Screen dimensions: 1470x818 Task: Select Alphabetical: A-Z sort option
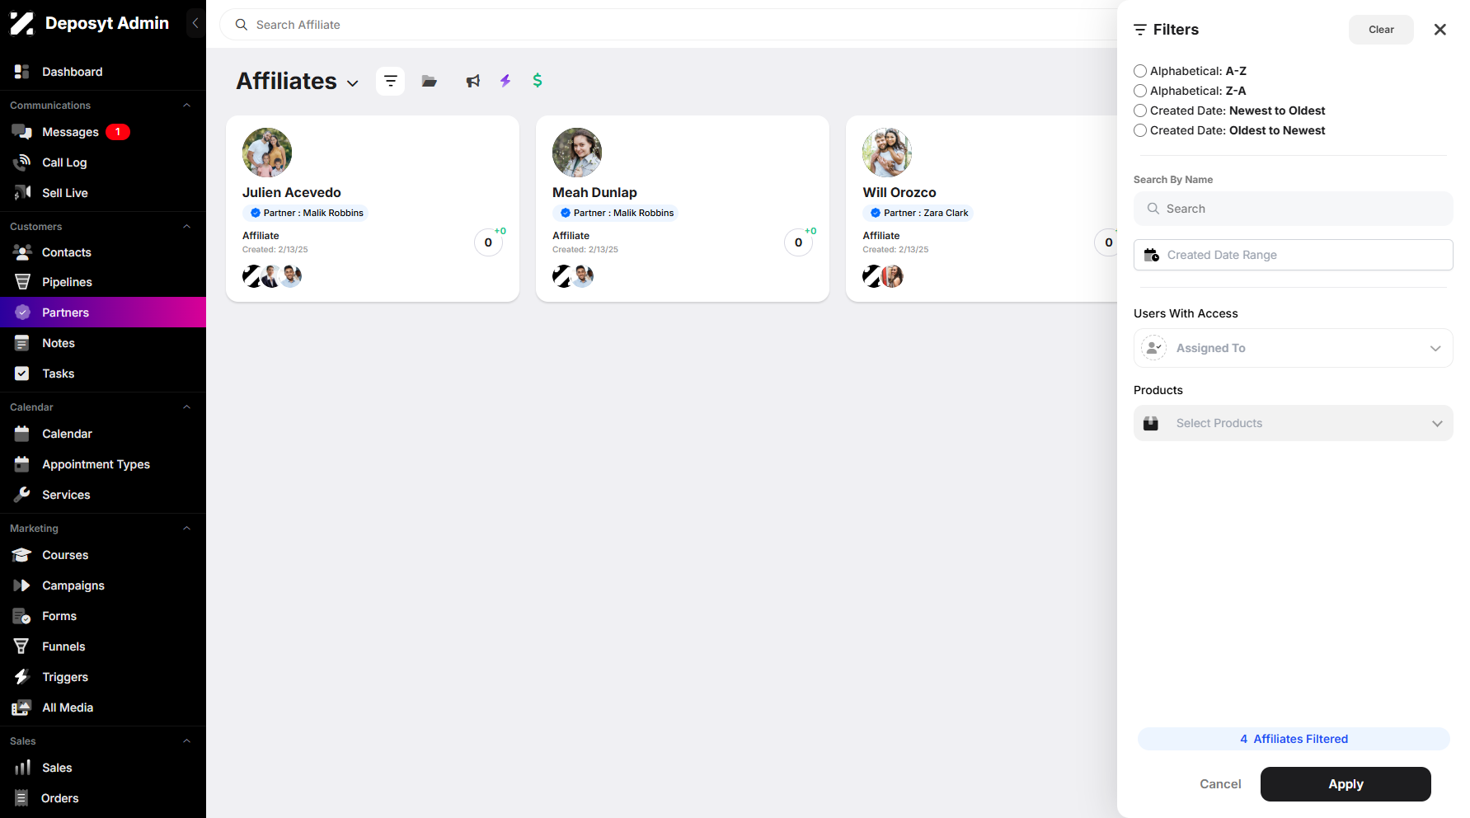click(x=1140, y=71)
